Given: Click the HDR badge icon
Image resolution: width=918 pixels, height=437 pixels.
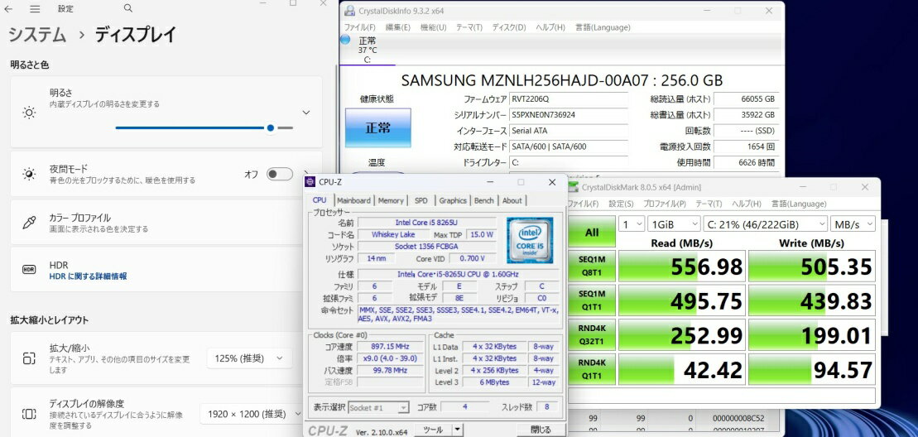Looking at the screenshot, I should [x=29, y=270].
